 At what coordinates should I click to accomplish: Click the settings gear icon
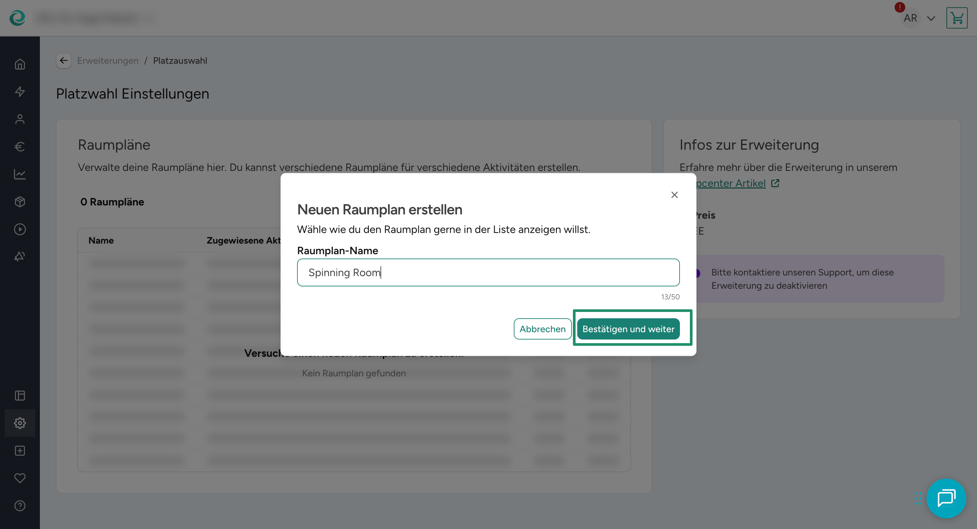20,423
